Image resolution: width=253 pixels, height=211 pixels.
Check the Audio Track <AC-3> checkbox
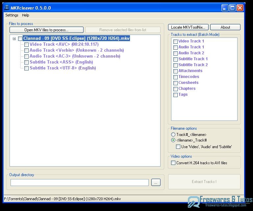26,56
